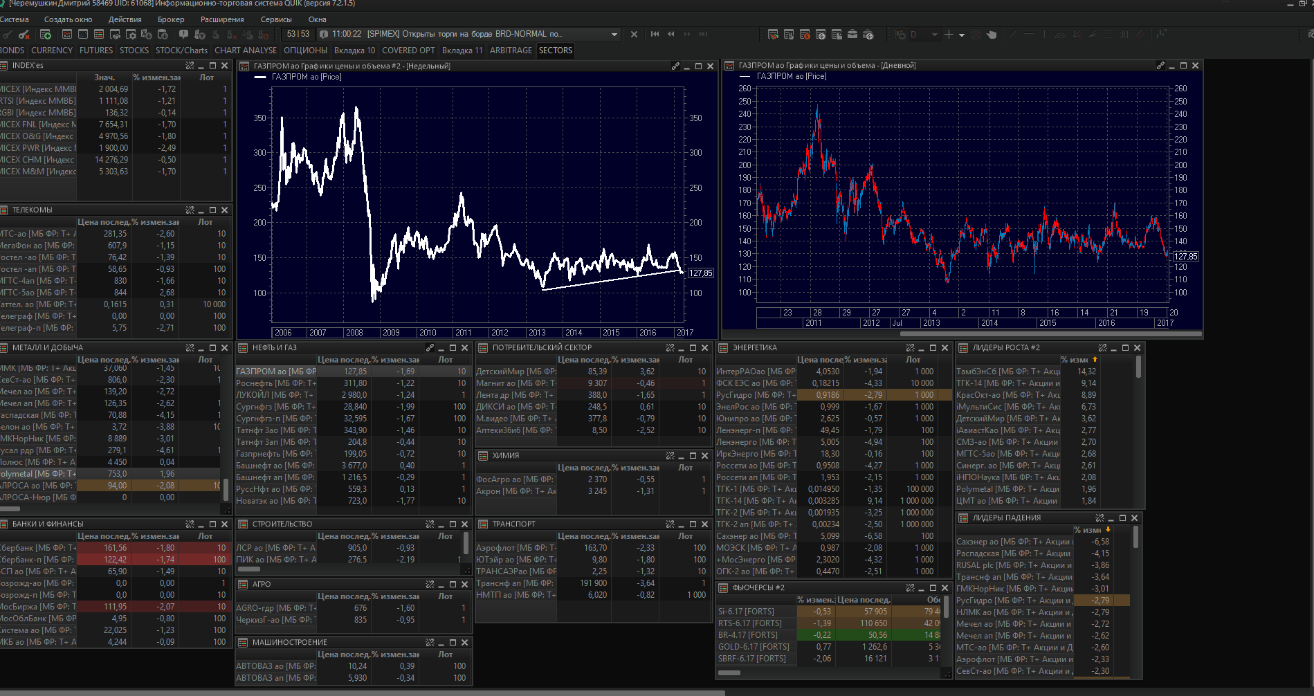Switch to the ОПЦИОНЫ tab

(305, 51)
